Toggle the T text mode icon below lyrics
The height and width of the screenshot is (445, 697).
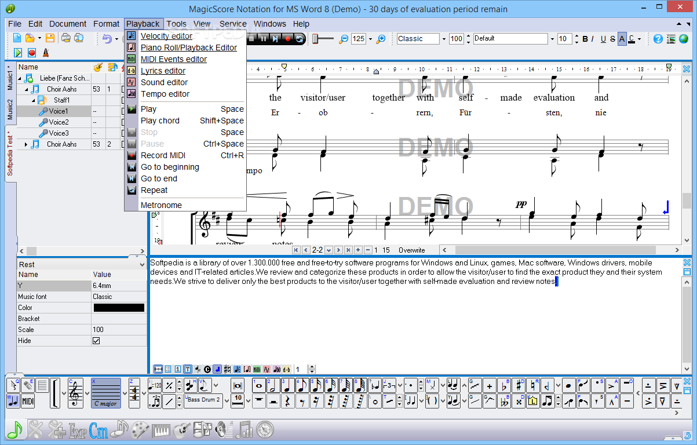point(188,369)
